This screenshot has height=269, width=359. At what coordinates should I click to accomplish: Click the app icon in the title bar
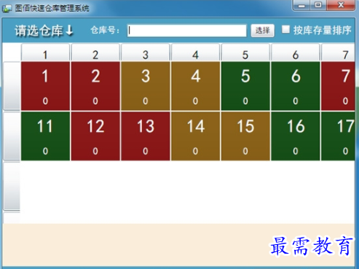click(x=7, y=9)
